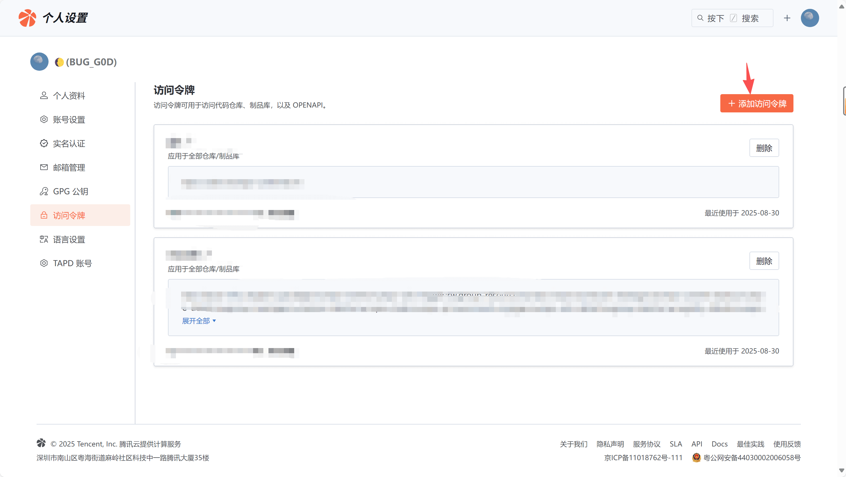Open 个人资料 in sidebar
Image resolution: width=846 pixels, height=477 pixels.
pyautogui.click(x=69, y=96)
